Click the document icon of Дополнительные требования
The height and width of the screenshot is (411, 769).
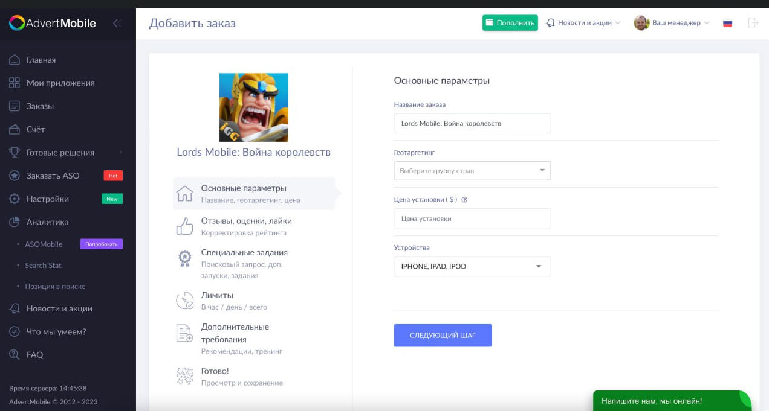click(x=184, y=333)
